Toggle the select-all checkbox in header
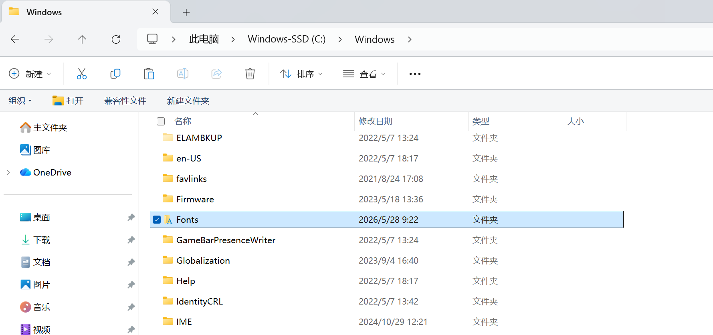Screen dimensions: 713x335 pos(161,121)
